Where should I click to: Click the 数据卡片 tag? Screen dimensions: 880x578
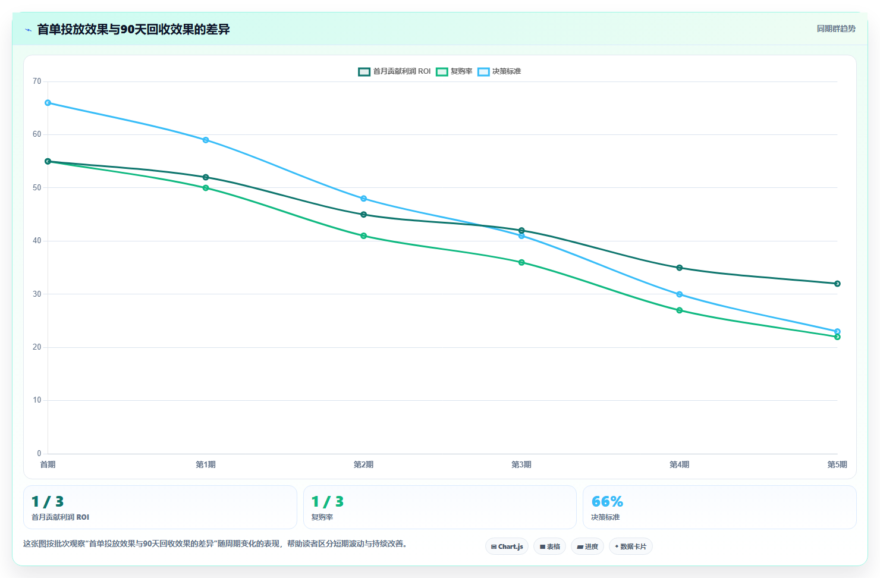tap(630, 546)
